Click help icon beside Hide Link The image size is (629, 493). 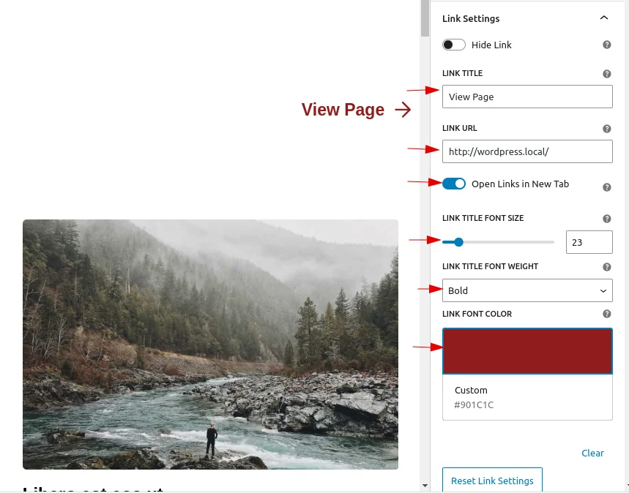(x=606, y=45)
